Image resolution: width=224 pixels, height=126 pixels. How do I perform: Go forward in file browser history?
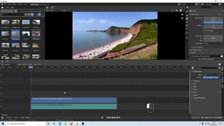click(x=5, y=11)
